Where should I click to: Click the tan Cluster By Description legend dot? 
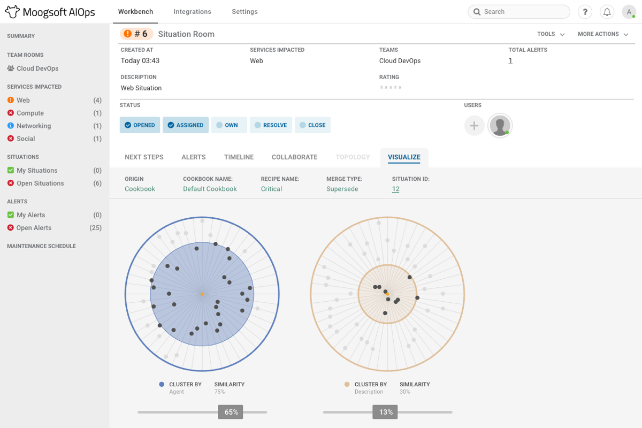347,384
